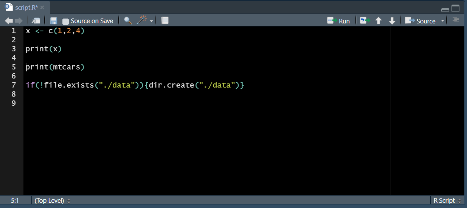Go to the previous section with the up arrow

[x=379, y=21]
